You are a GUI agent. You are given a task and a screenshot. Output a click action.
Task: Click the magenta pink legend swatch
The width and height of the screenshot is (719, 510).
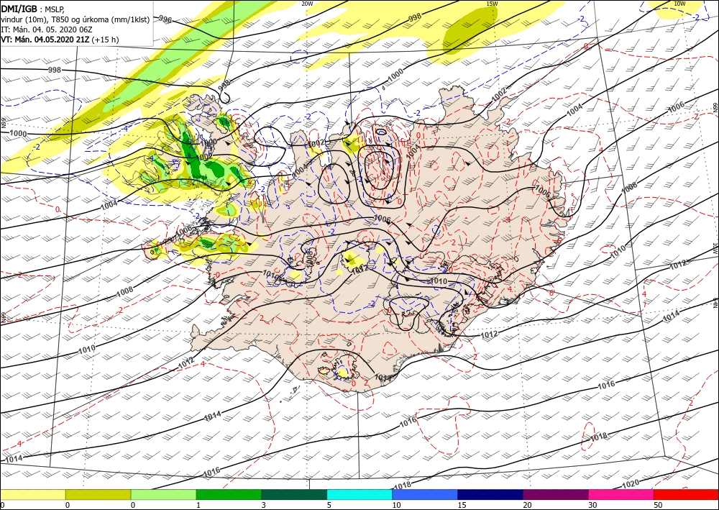pyautogui.click(x=621, y=494)
